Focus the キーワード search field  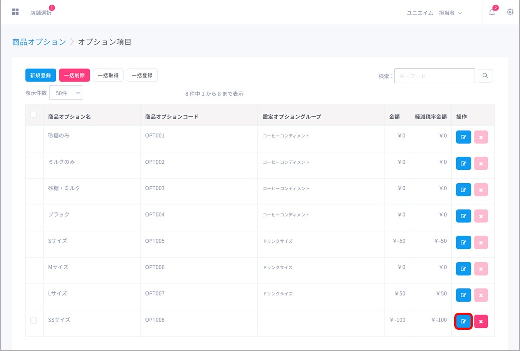click(434, 76)
